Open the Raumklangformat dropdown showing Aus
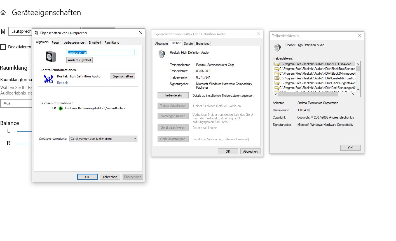This screenshot has width=396, height=241. point(16,103)
